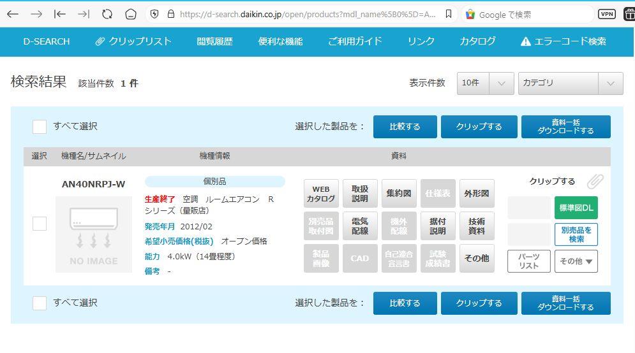Click the VPN badge in the browser toolbar
This screenshot has width=635, height=353.
[607, 14]
